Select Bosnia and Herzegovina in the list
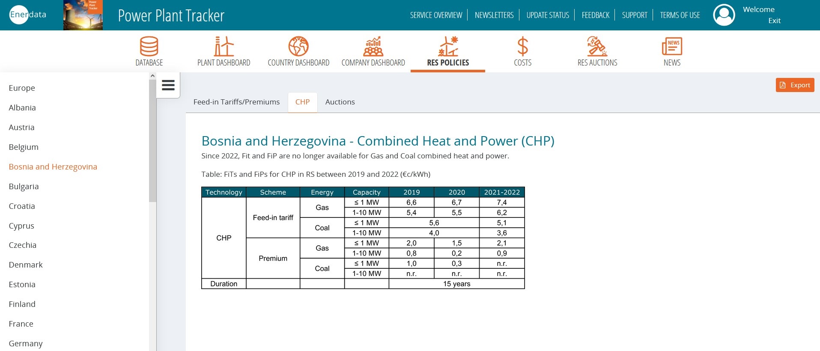The image size is (820, 351). click(x=53, y=167)
